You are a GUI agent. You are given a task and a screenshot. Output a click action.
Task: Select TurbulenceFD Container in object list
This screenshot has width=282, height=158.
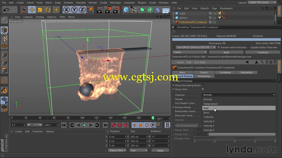(193, 22)
